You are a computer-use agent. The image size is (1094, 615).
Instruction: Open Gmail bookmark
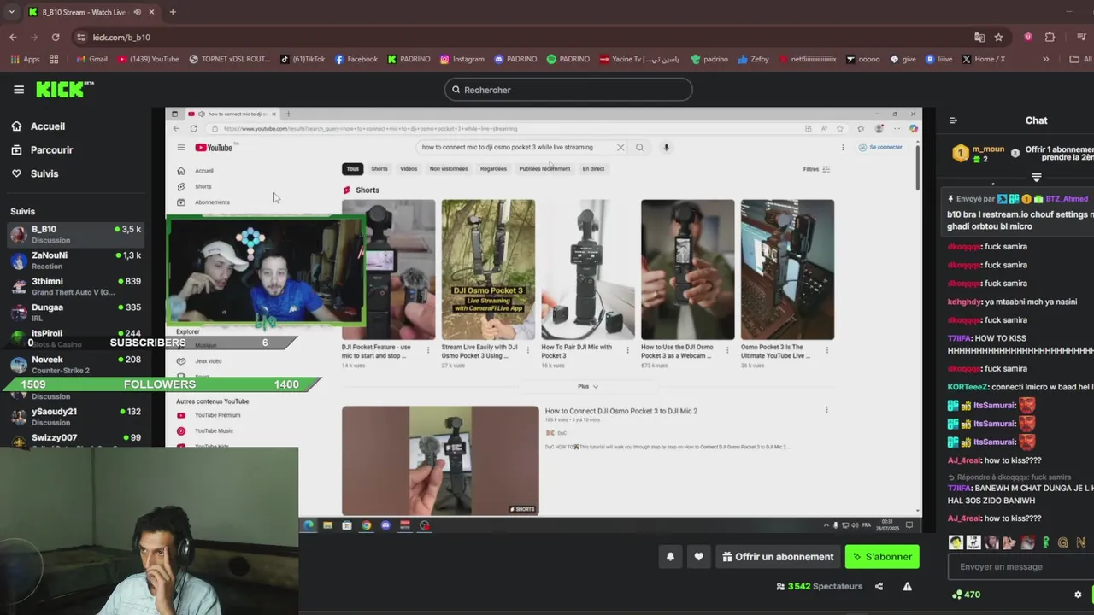coord(91,59)
